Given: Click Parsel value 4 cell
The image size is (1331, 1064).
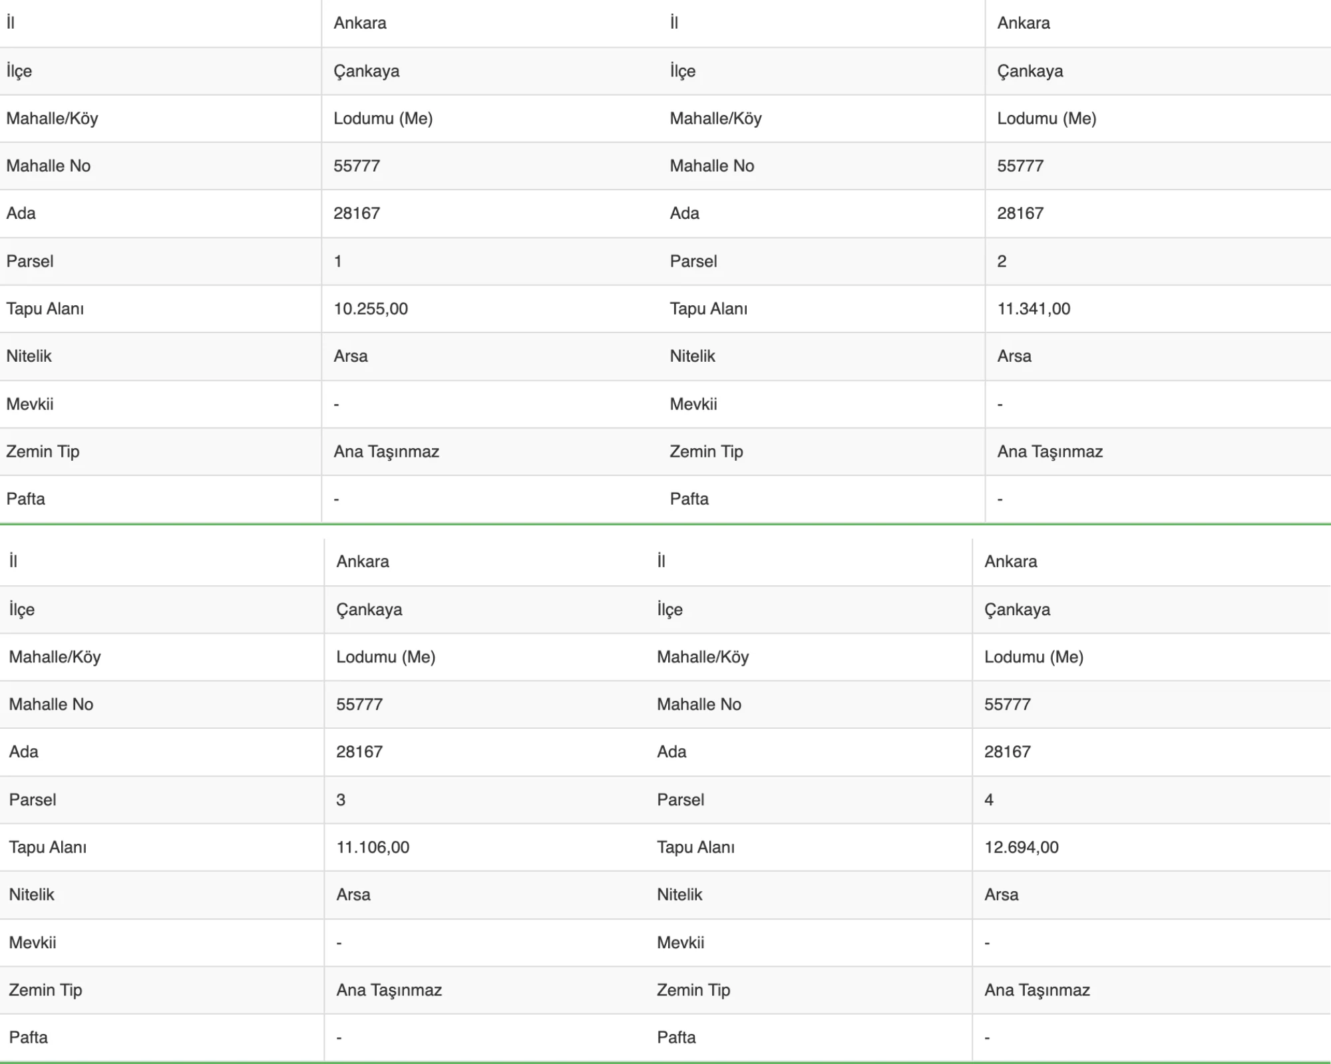Looking at the screenshot, I should [x=1152, y=800].
